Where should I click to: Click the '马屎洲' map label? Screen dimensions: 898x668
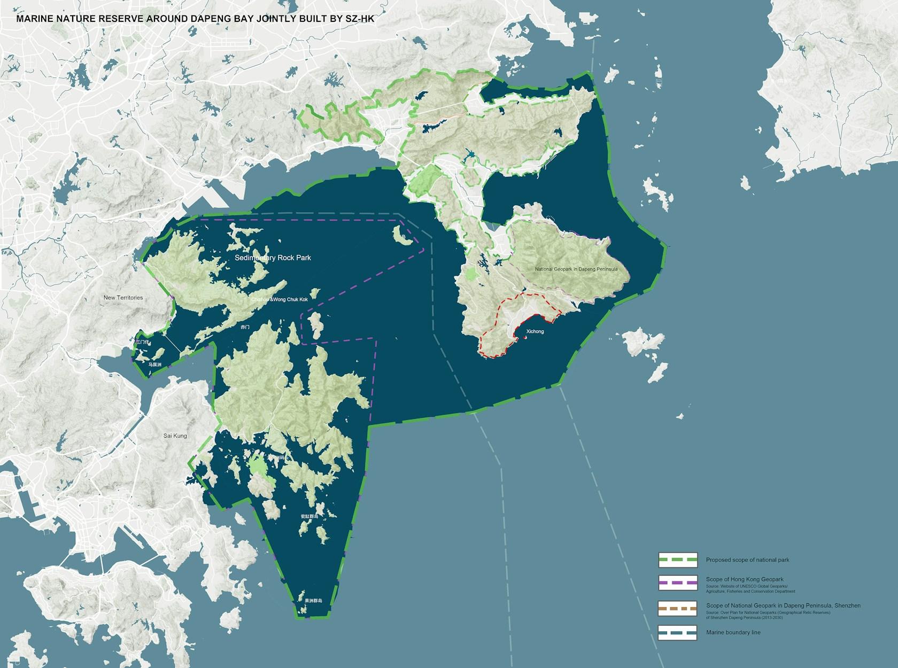coord(154,364)
